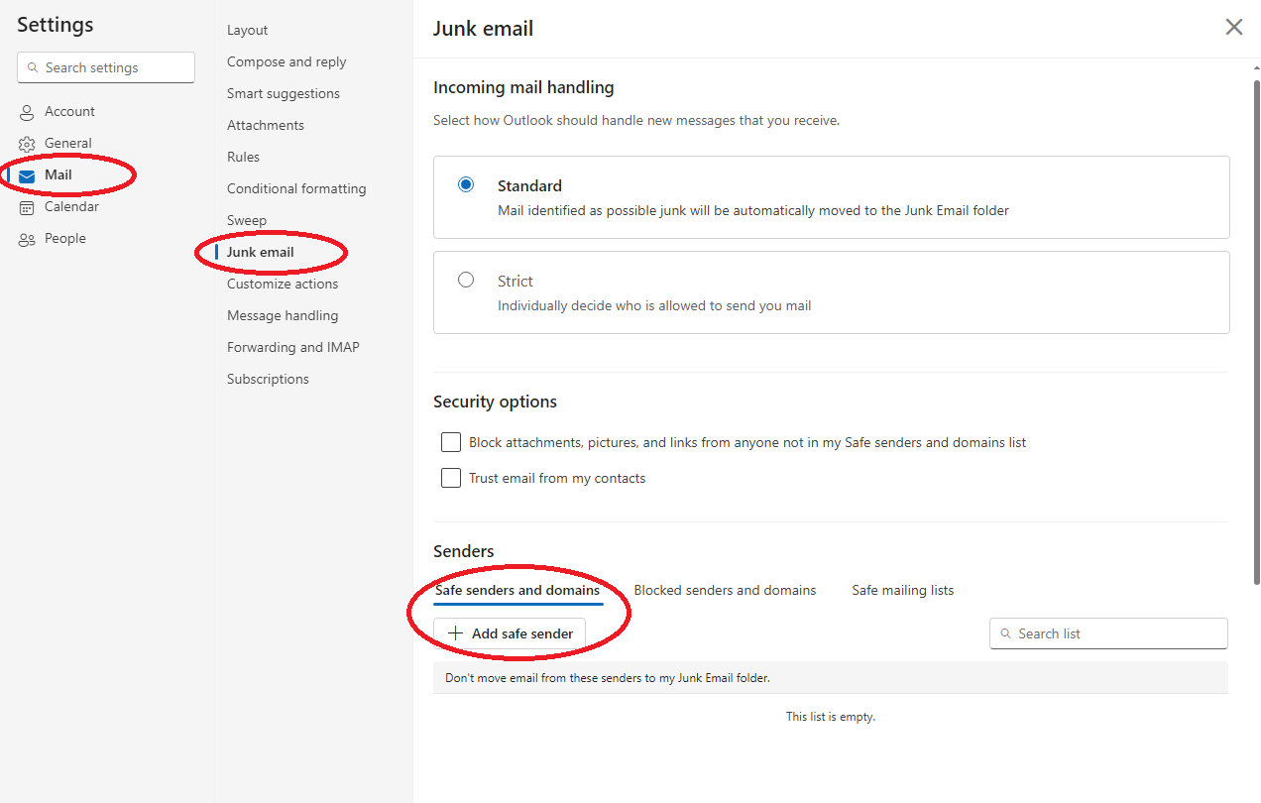Open Conditional formatting settings
This screenshot has width=1261, height=803.
(296, 188)
